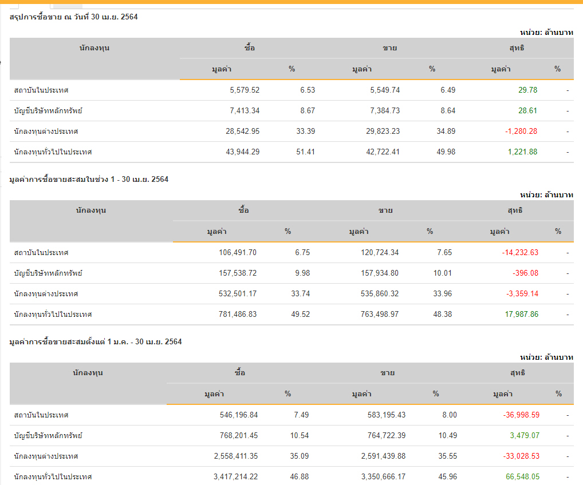Click the นักลงทุน column header in the first table
The height and width of the screenshot is (485, 583).
(x=94, y=48)
